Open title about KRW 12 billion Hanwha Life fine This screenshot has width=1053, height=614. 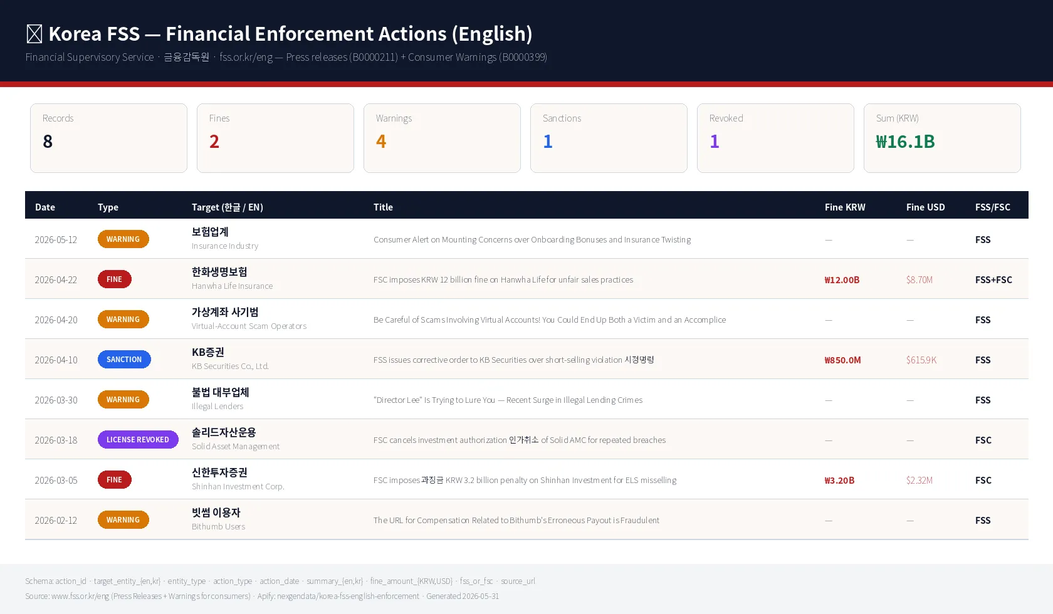click(503, 280)
